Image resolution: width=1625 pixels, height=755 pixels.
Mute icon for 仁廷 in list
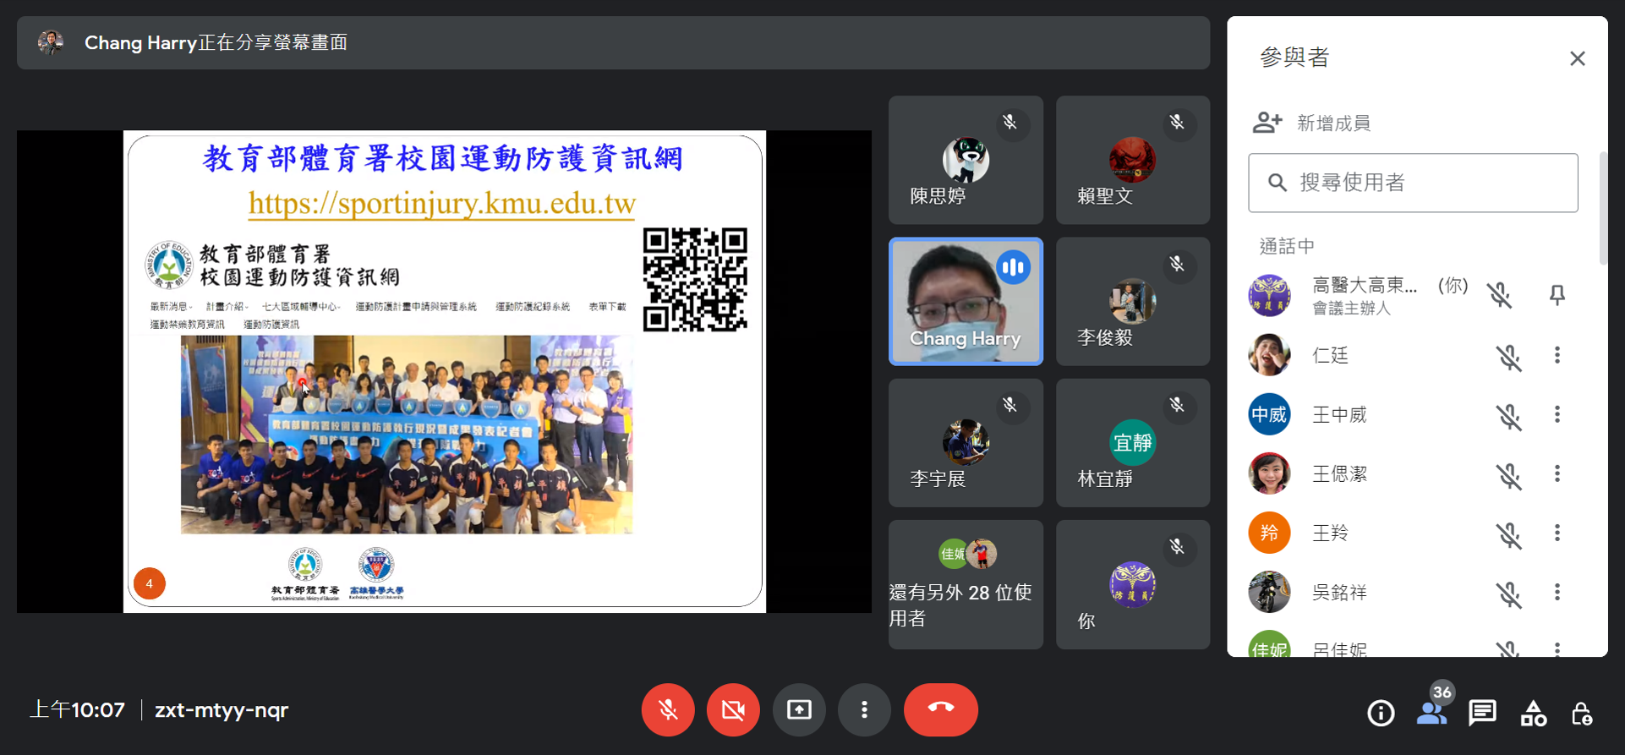point(1509,357)
